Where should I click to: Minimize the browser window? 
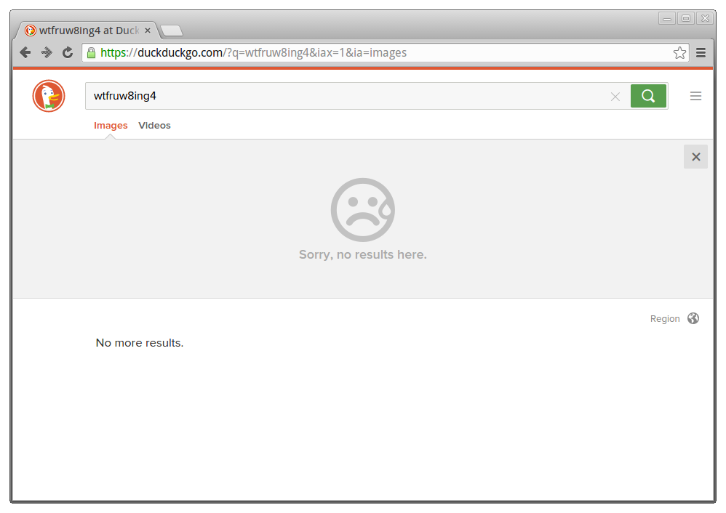[x=667, y=18]
